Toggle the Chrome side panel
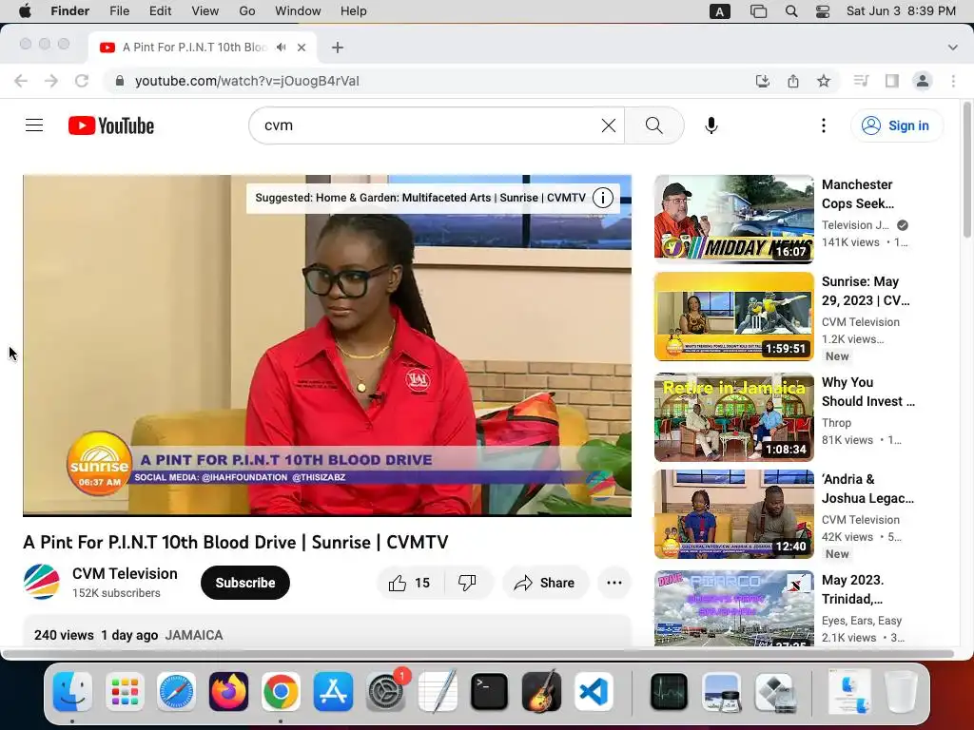This screenshot has height=730, width=974. click(892, 81)
